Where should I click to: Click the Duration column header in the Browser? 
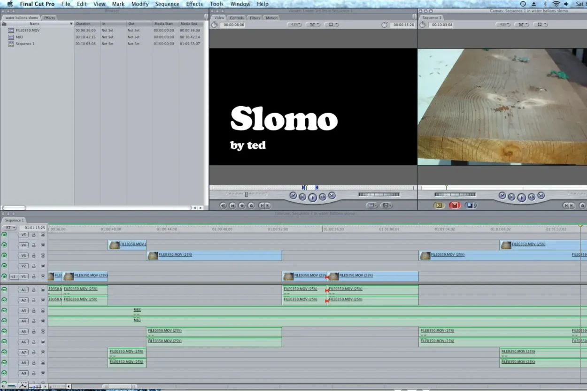(x=84, y=23)
